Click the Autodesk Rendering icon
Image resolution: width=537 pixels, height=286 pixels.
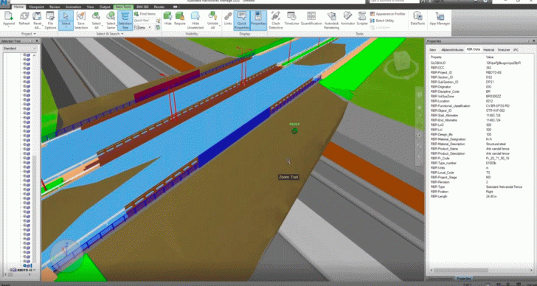click(x=331, y=20)
